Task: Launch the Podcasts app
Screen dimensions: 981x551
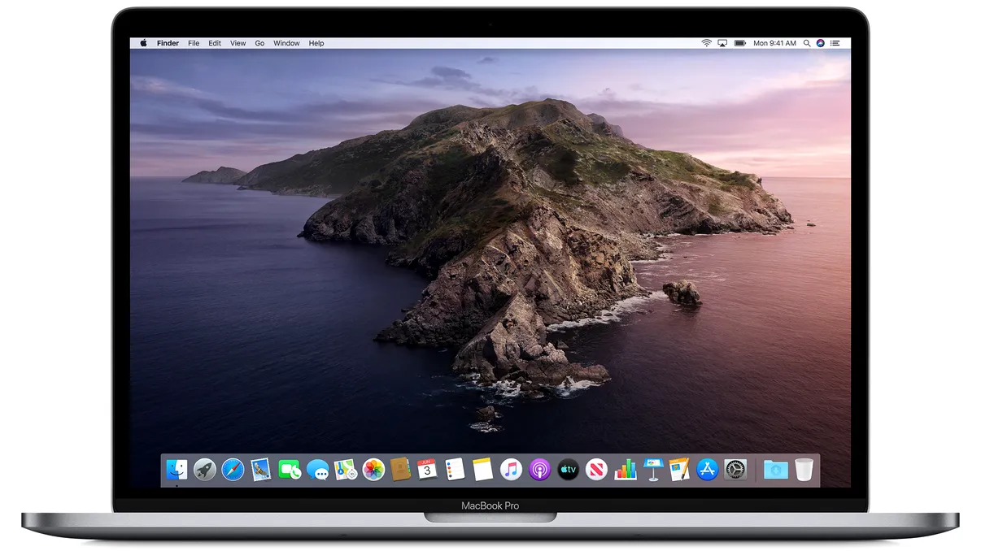Action: (x=540, y=470)
